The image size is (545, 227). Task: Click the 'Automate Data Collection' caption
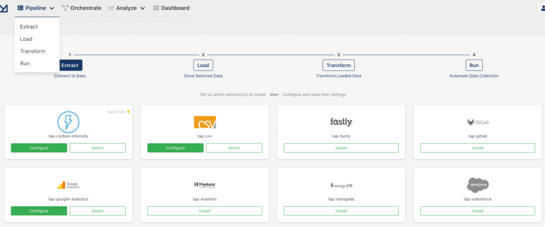coord(474,76)
